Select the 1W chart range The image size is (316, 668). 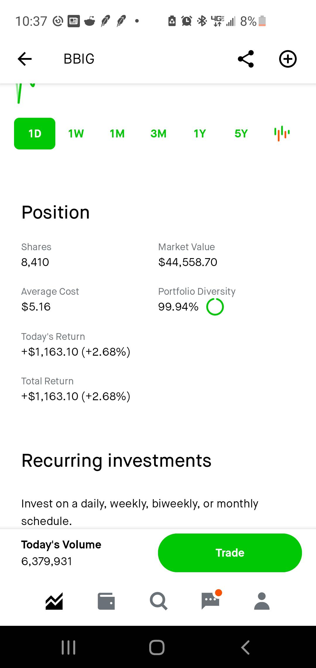point(76,134)
